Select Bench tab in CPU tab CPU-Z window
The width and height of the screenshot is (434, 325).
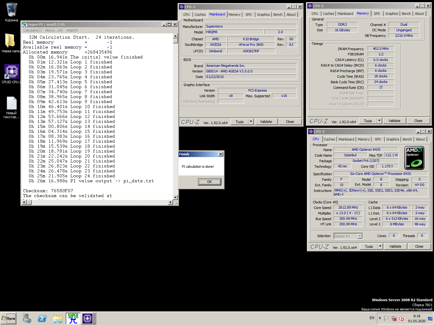point(407,139)
